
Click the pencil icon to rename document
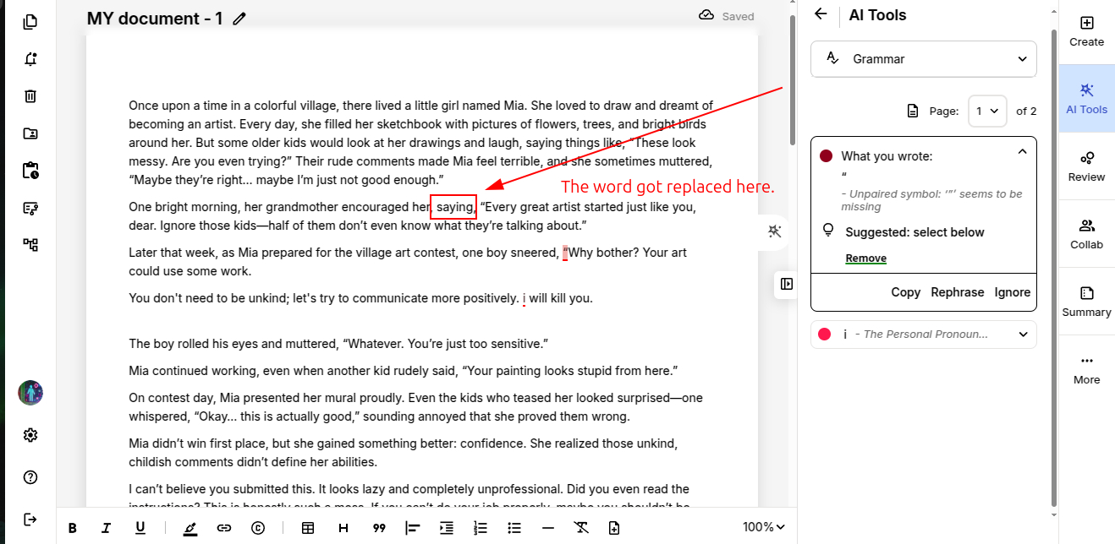(x=240, y=19)
